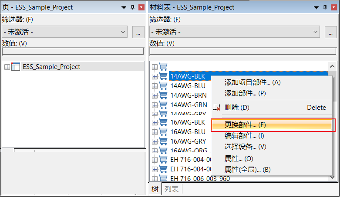Switch to the 列表 tab
Screen dimensions: 340x197
click(x=172, y=189)
